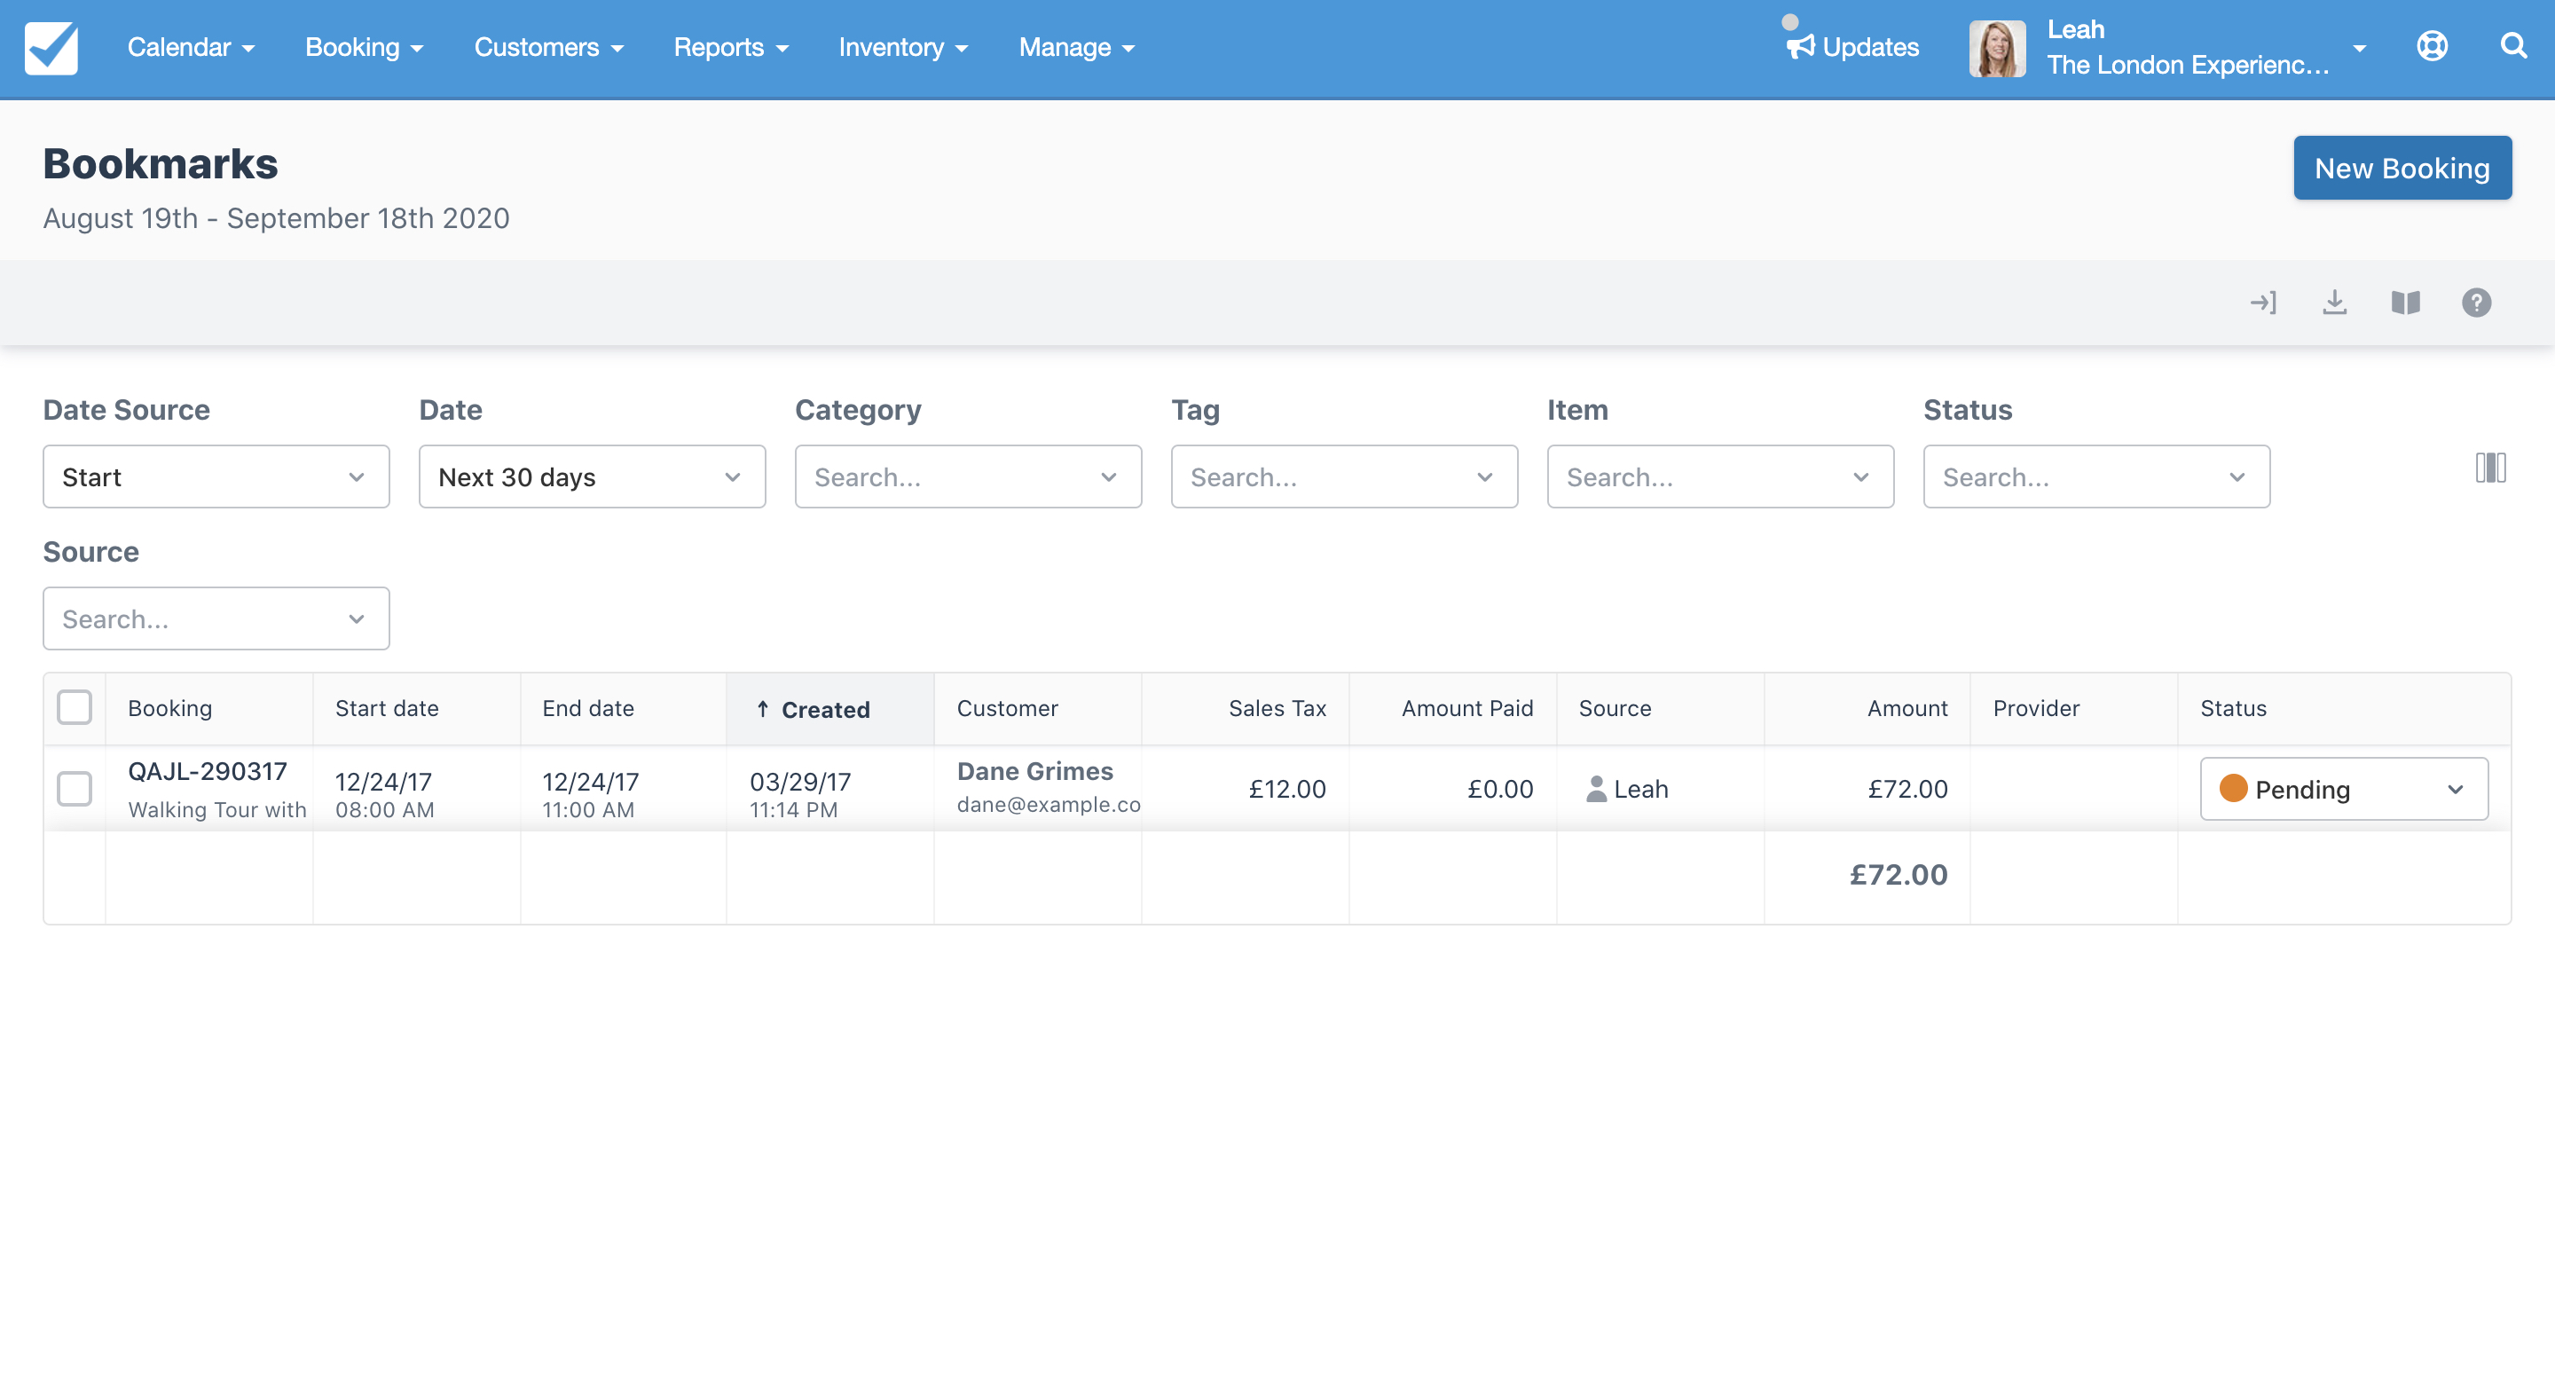Open the Category search dropdown

(968, 477)
